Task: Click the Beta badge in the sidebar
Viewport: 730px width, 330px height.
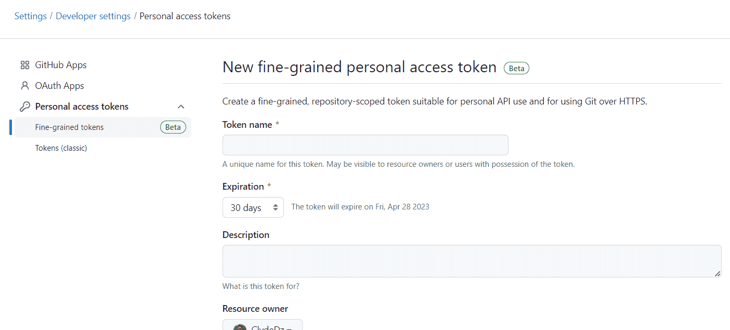Action: point(173,127)
